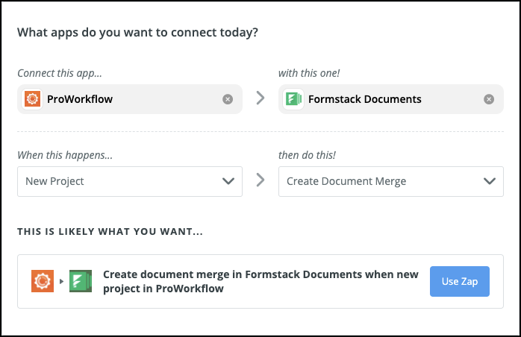Viewport: 521px width, 337px height.
Task: Click the Formstack icon in the suggested Zap
Action: (x=80, y=281)
